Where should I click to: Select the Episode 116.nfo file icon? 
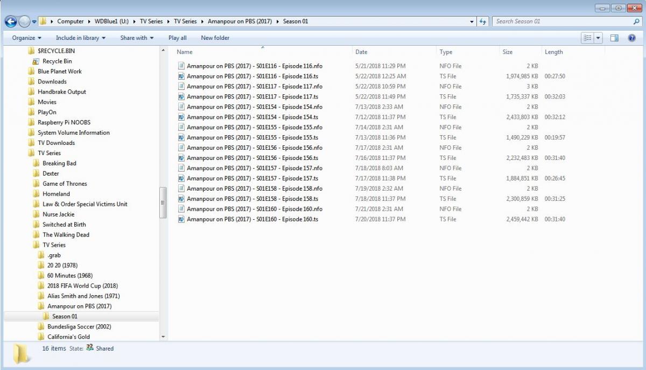coord(181,66)
